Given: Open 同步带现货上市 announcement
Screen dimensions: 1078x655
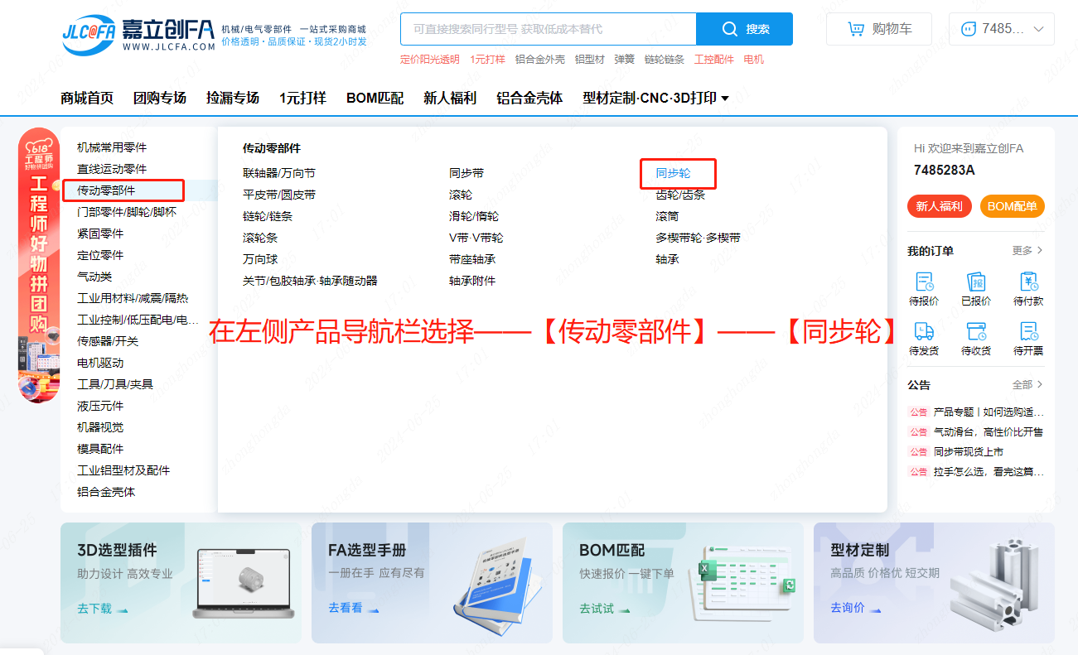Looking at the screenshot, I should 969,451.
